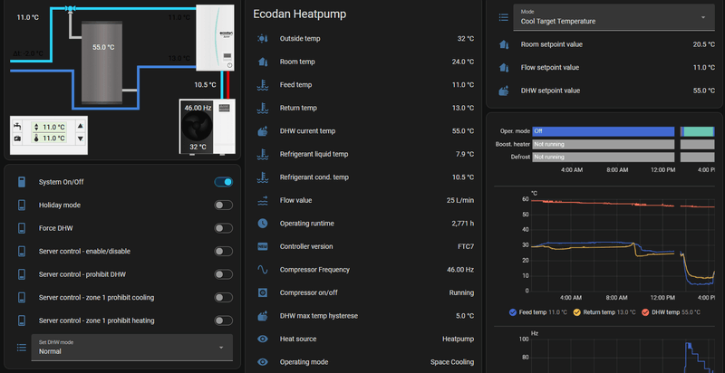Click the Compressor Frequency sine wave icon
This screenshot has height=373, width=725.
263,270
